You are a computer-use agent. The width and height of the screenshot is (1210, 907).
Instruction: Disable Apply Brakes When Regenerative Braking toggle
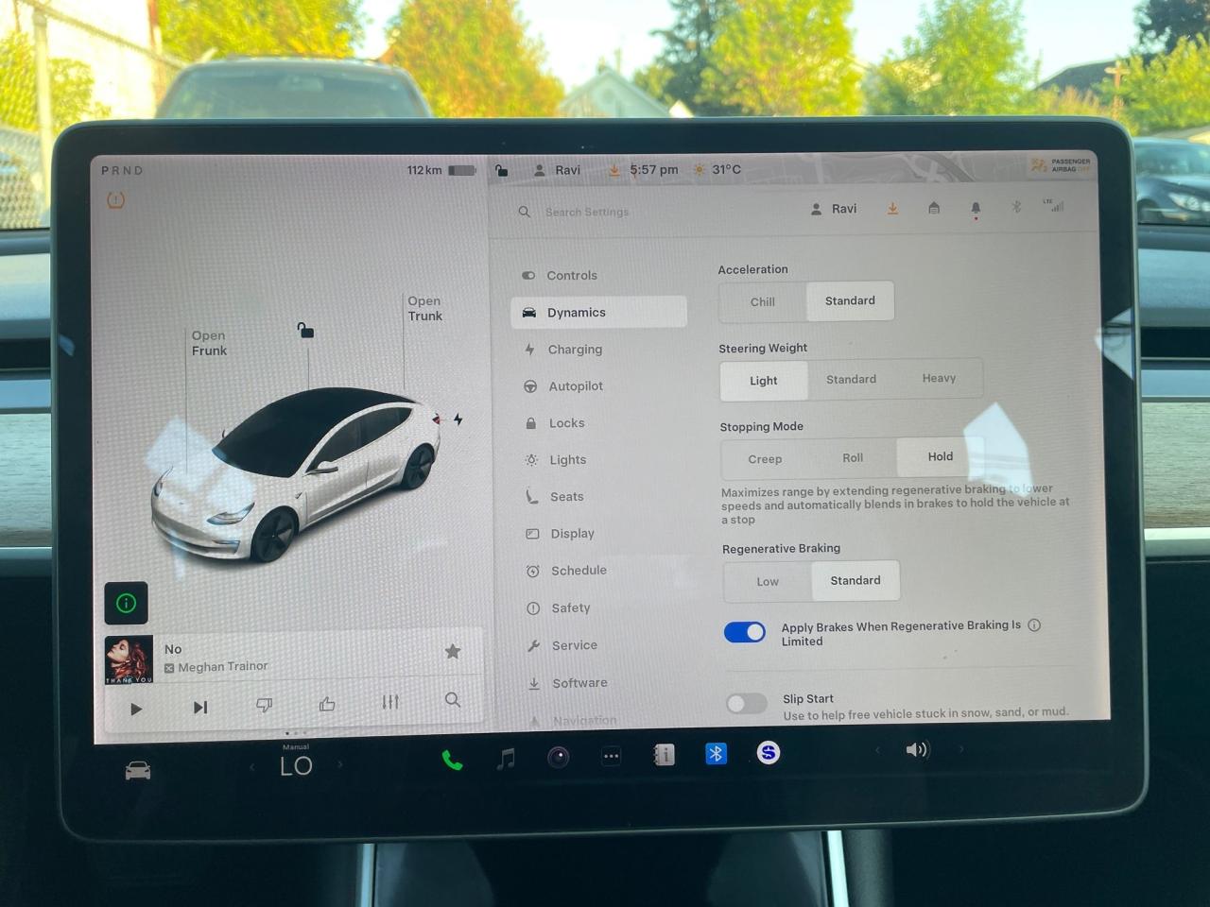point(745,632)
